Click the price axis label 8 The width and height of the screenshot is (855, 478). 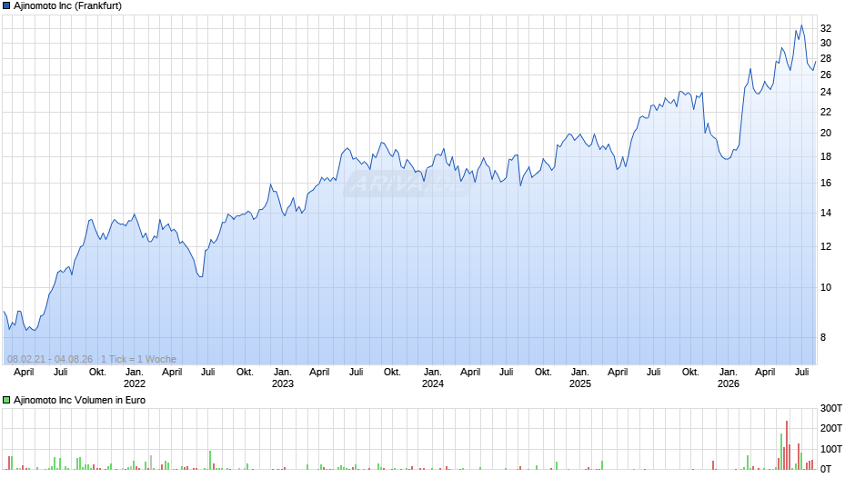pos(823,337)
